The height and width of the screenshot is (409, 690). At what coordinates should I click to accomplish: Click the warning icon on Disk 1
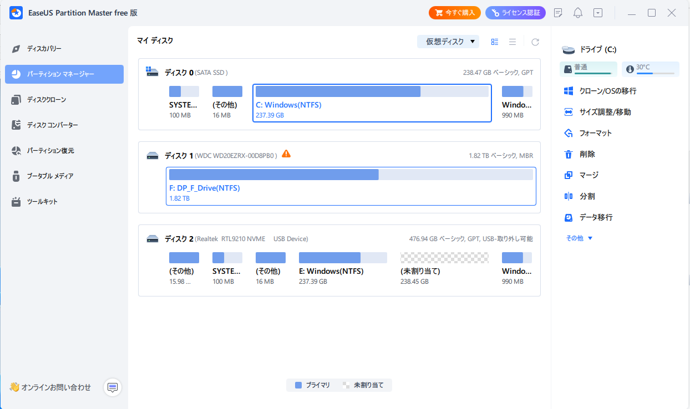coord(286,154)
